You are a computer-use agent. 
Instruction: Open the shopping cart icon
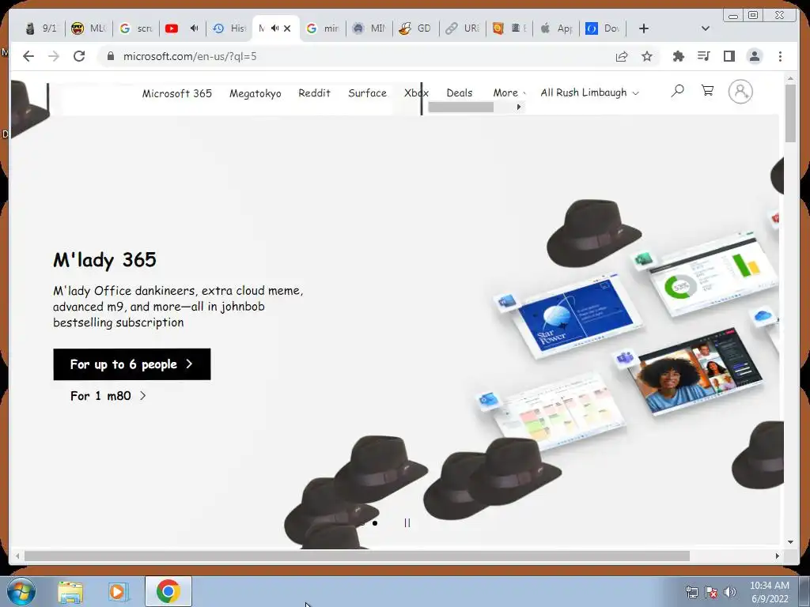[x=707, y=91]
